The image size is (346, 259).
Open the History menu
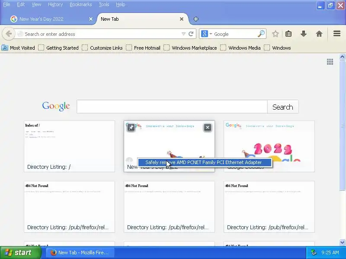pos(55,4)
